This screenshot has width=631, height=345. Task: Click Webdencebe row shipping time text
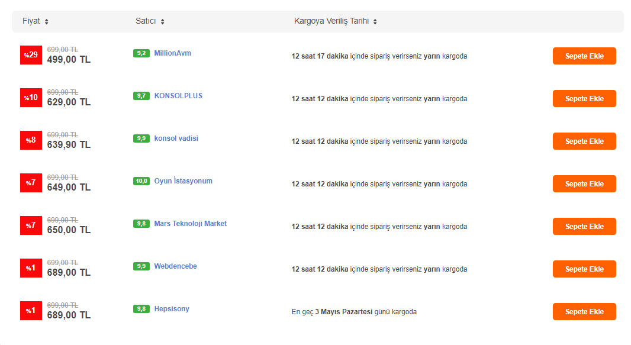point(379,269)
